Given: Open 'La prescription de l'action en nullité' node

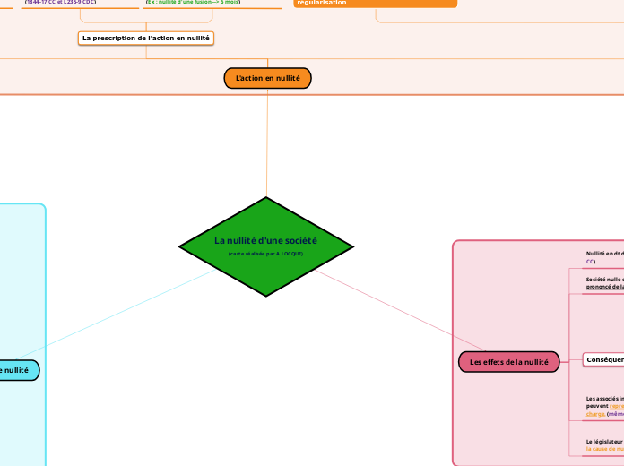Looking at the screenshot, I should (x=146, y=39).
